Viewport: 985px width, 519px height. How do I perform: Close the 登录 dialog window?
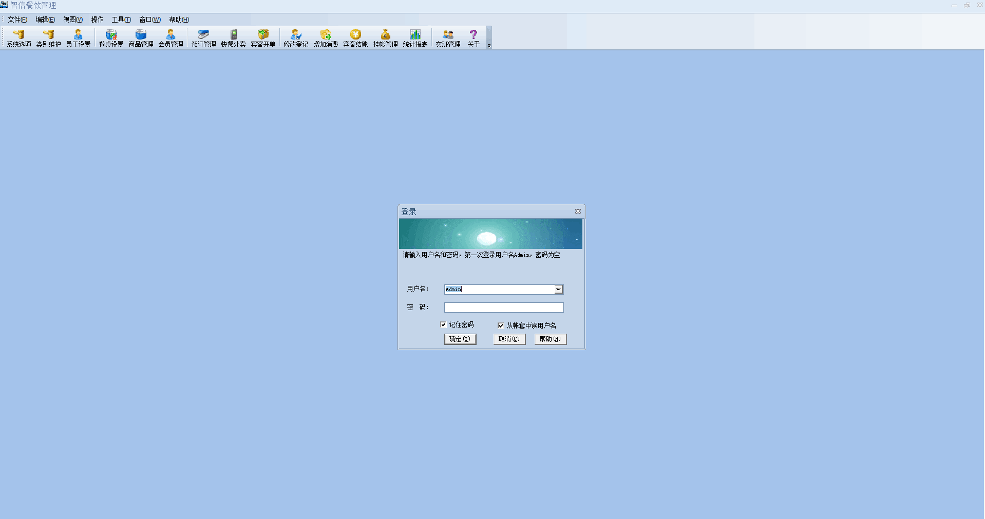pos(578,212)
